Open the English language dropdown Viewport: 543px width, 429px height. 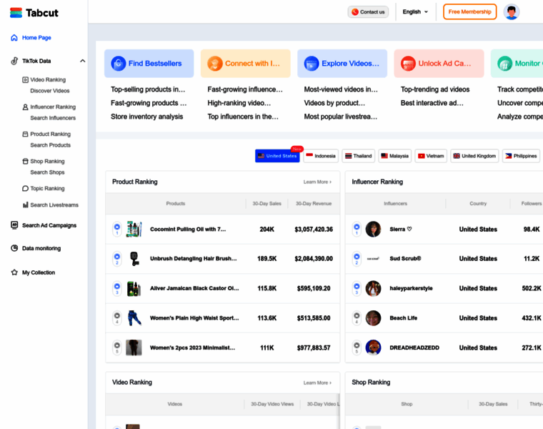(x=415, y=11)
